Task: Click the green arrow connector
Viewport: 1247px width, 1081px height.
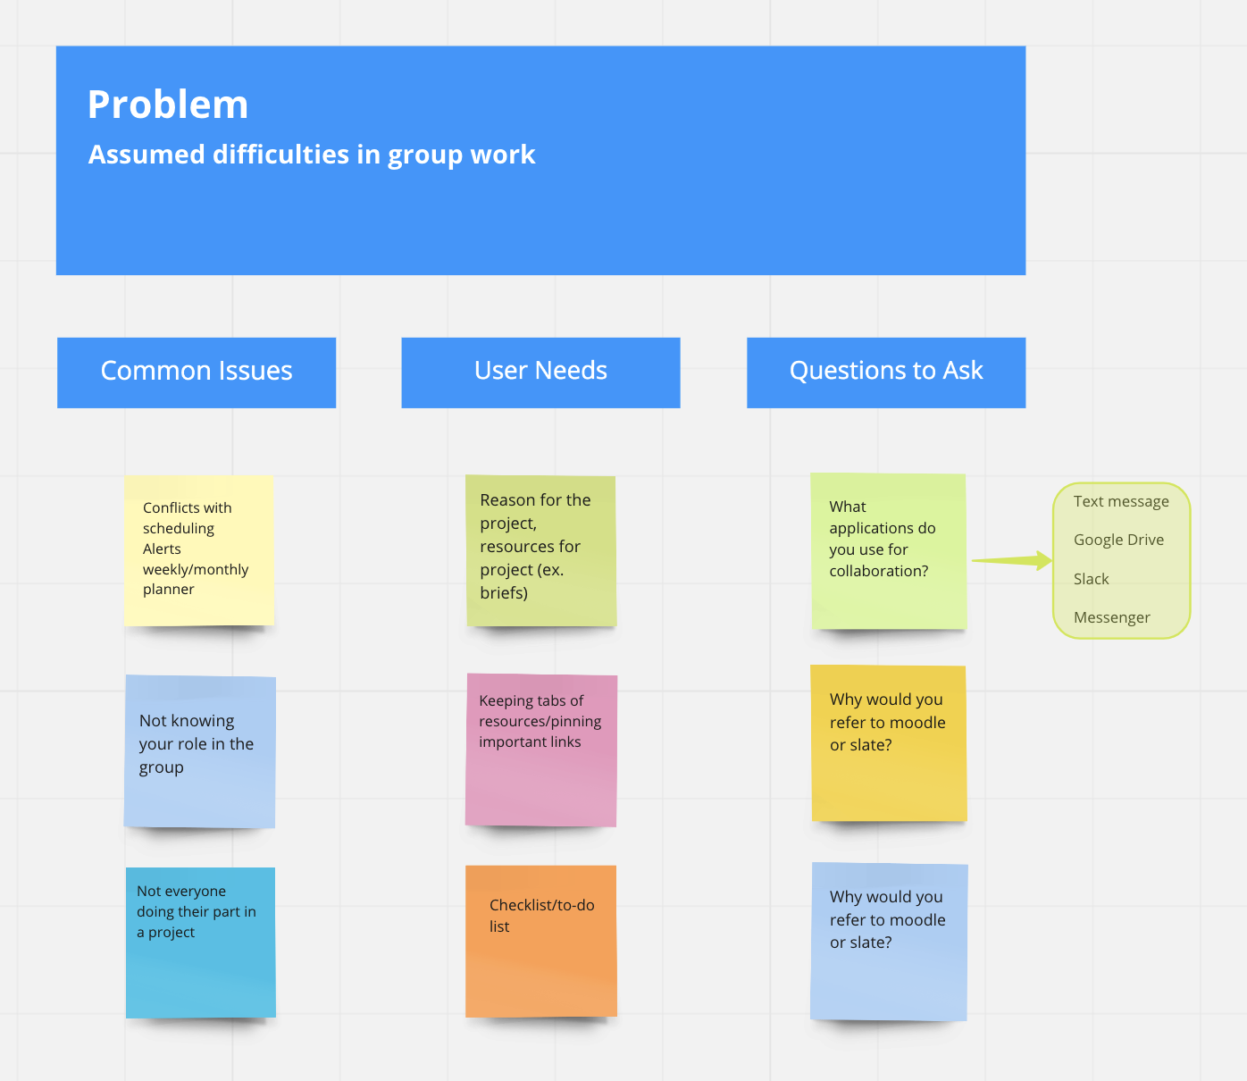Action: (x=1012, y=560)
